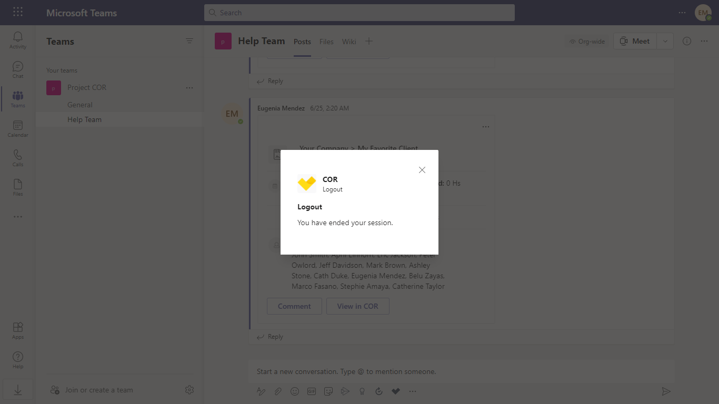This screenshot has width=719, height=404.
Task: Open the Help menu
Action: click(18, 360)
